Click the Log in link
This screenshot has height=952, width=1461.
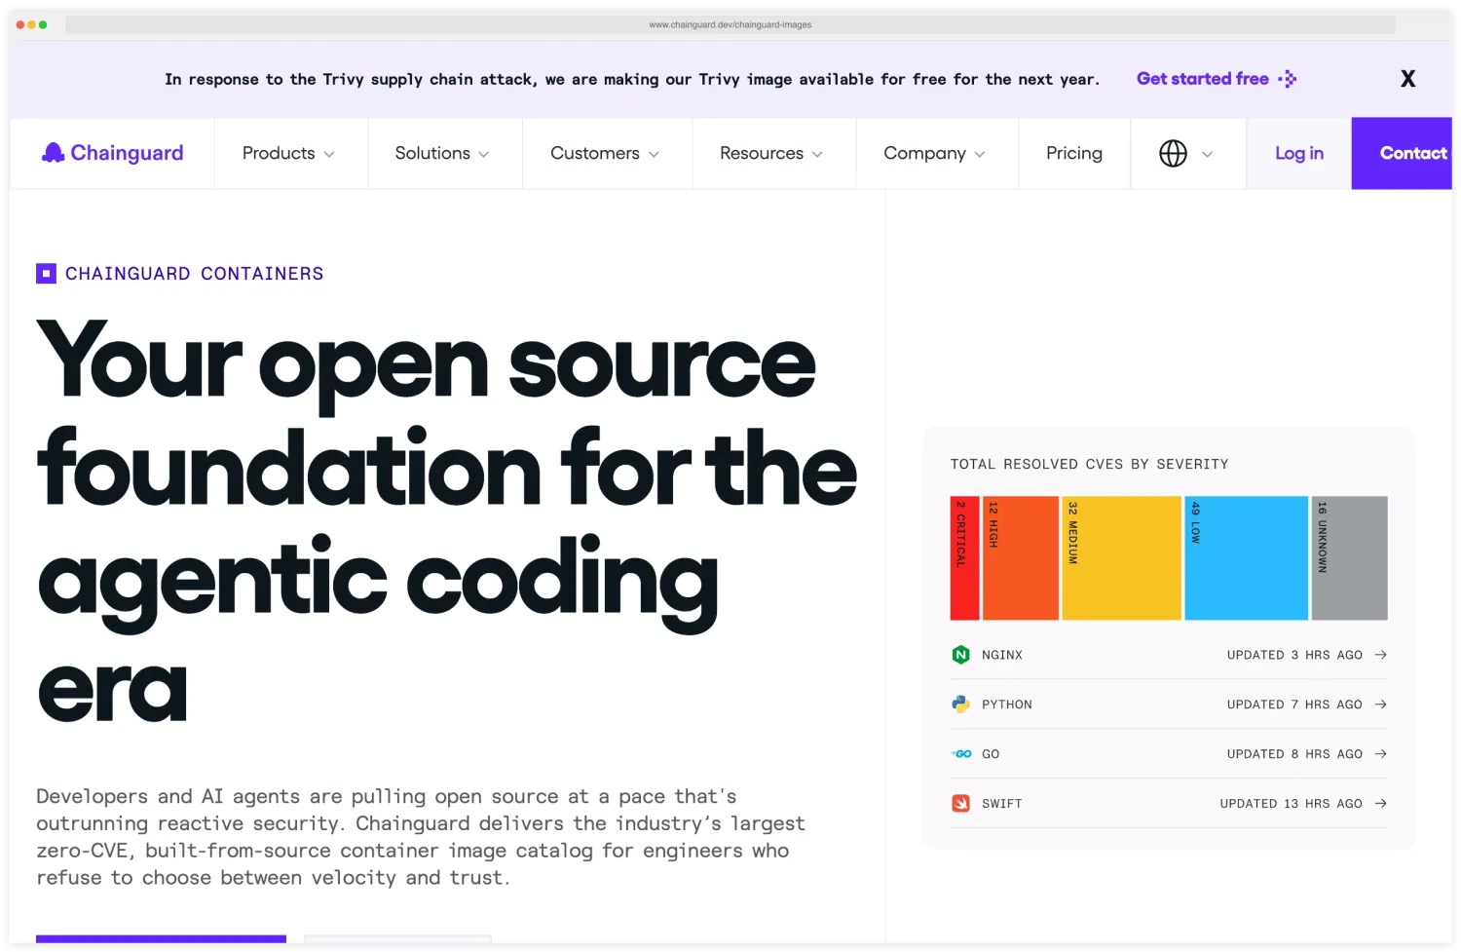1299,153
